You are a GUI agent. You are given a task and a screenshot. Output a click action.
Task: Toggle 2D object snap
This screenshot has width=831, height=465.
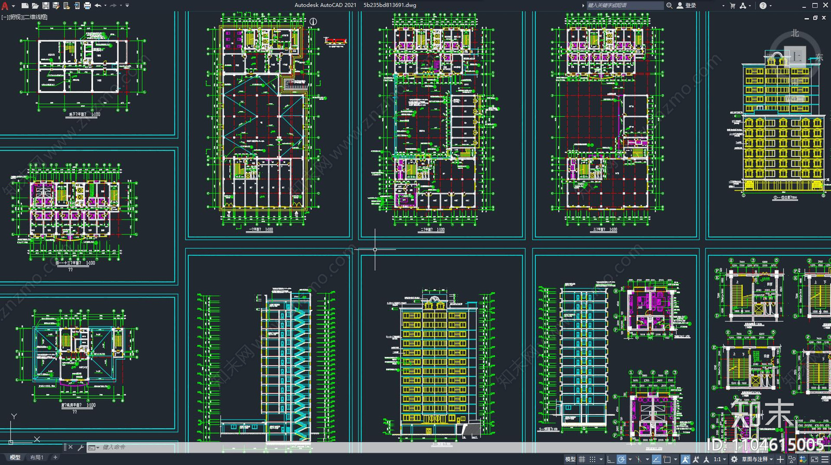(x=667, y=459)
